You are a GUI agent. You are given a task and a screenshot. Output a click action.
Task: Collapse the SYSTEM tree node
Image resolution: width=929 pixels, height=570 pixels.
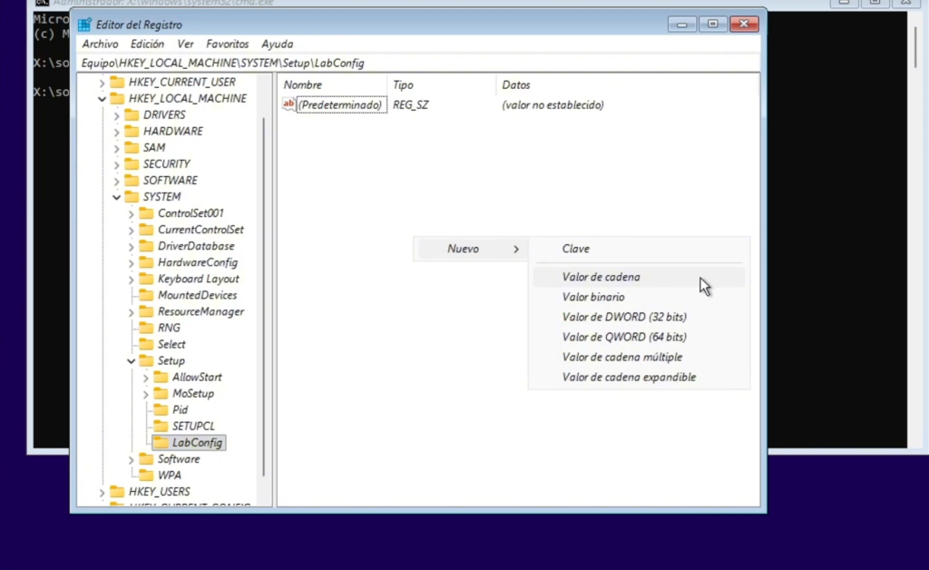coord(116,197)
